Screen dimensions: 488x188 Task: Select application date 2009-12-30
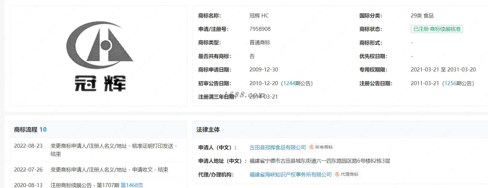tap(264, 70)
